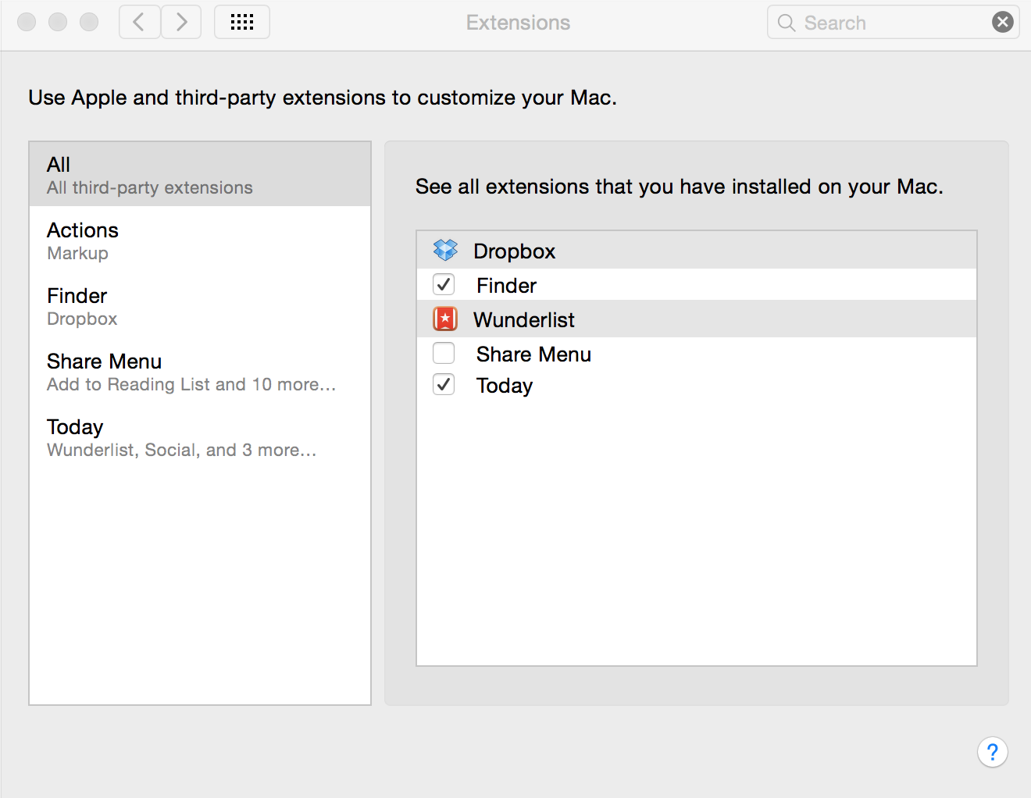Select the Actions category in sidebar
The image size is (1031, 798).
(200, 240)
